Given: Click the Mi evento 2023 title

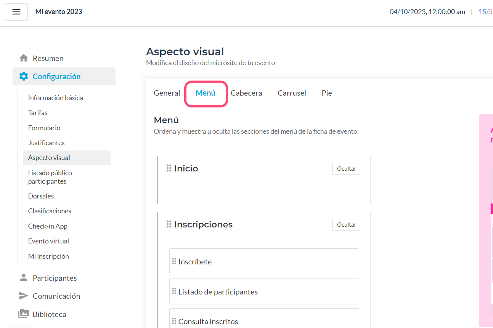Looking at the screenshot, I should (59, 11).
